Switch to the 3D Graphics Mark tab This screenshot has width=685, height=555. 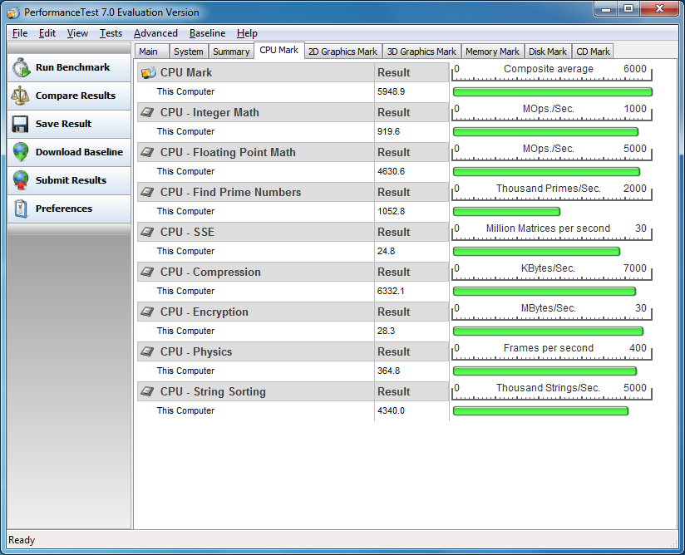(x=421, y=52)
